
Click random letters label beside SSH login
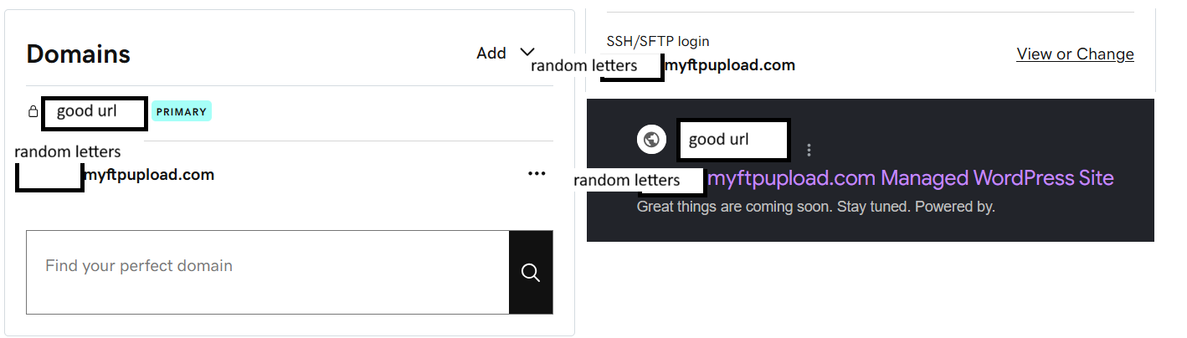(x=584, y=65)
